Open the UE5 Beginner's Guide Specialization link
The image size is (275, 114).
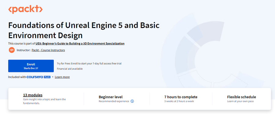coord(80,43)
